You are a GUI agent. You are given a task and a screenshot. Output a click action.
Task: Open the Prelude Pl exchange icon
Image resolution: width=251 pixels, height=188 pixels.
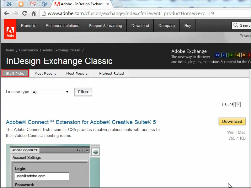(x=224, y=55)
